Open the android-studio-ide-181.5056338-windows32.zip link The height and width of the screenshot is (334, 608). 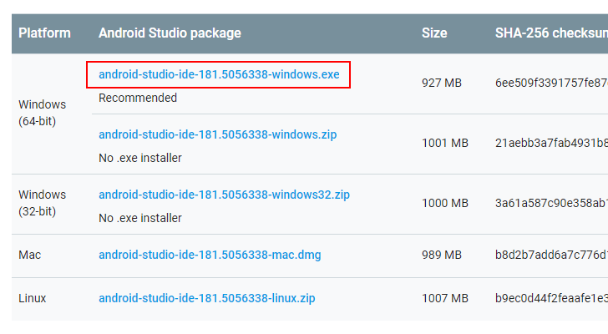[x=224, y=195]
